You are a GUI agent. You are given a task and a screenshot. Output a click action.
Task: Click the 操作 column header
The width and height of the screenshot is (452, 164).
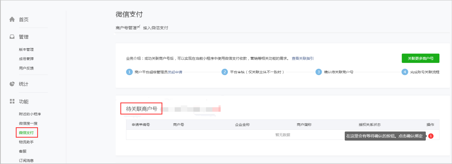[x=430, y=125]
